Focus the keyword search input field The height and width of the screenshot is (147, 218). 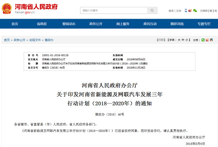pos(114,10)
